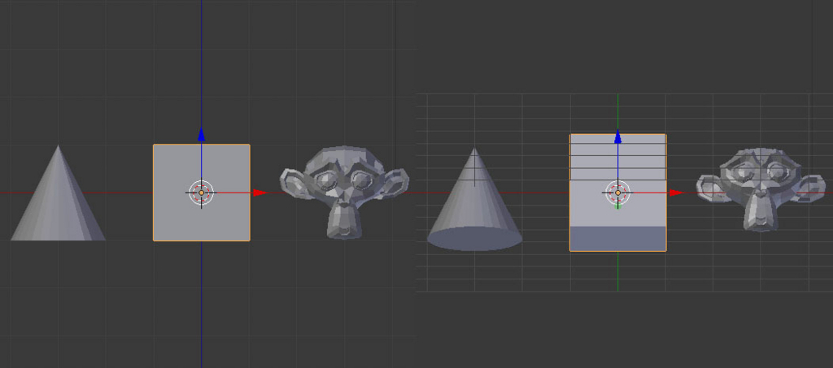The width and height of the screenshot is (833, 368).
Task: Click the 3D cursor in left viewport
Action: (x=202, y=193)
